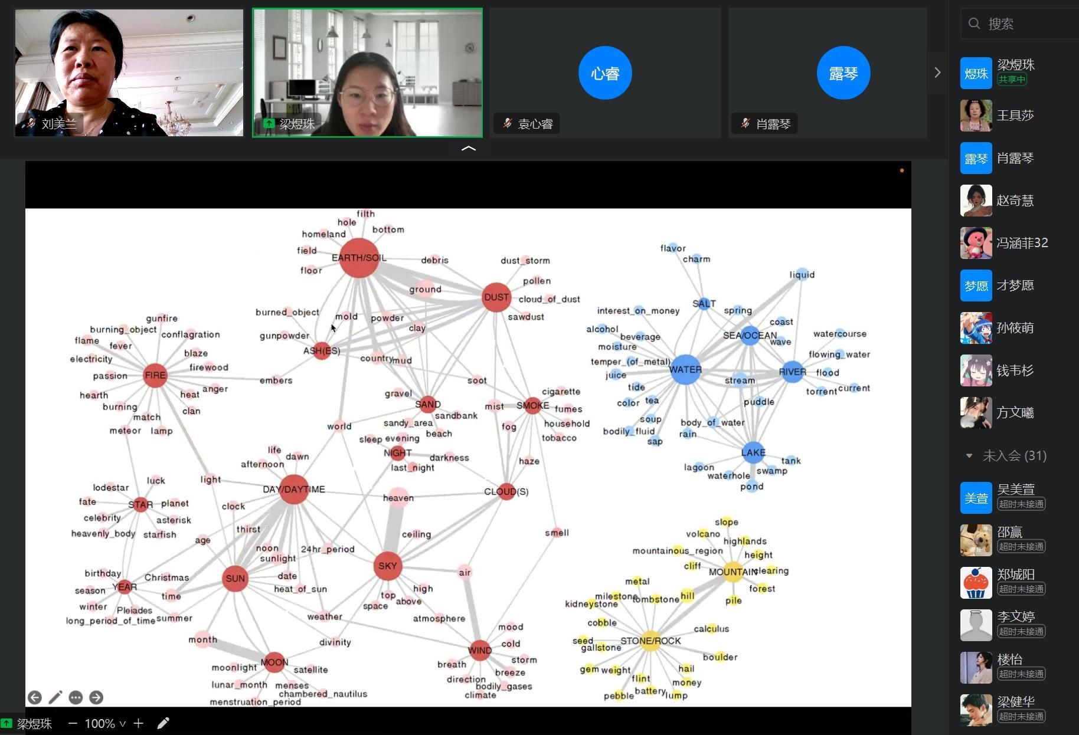Click the annotation pencil in bottom bar
The width and height of the screenshot is (1079, 735).
(x=164, y=723)
